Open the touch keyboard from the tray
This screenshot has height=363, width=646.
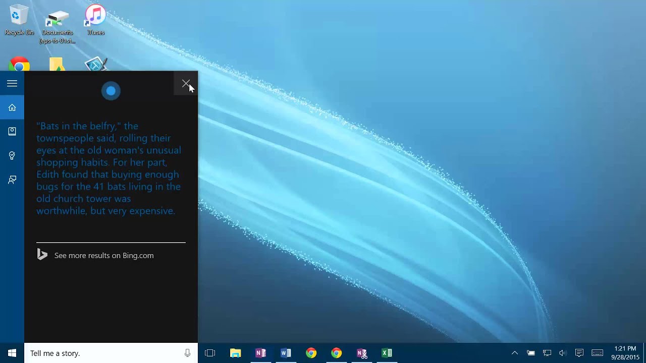click(x=598, y=353)
